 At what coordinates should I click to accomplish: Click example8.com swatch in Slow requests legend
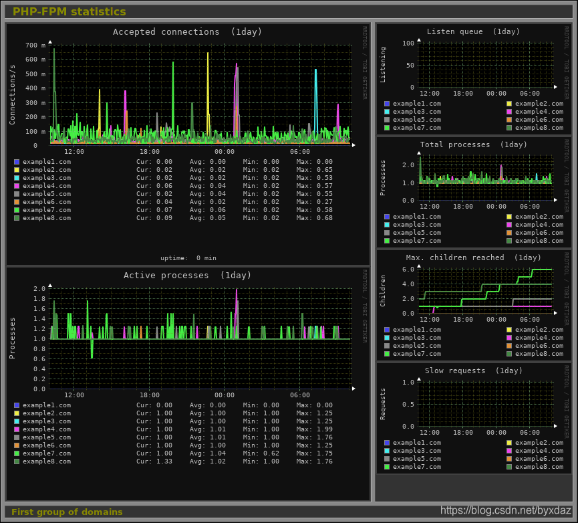(509, 467)
